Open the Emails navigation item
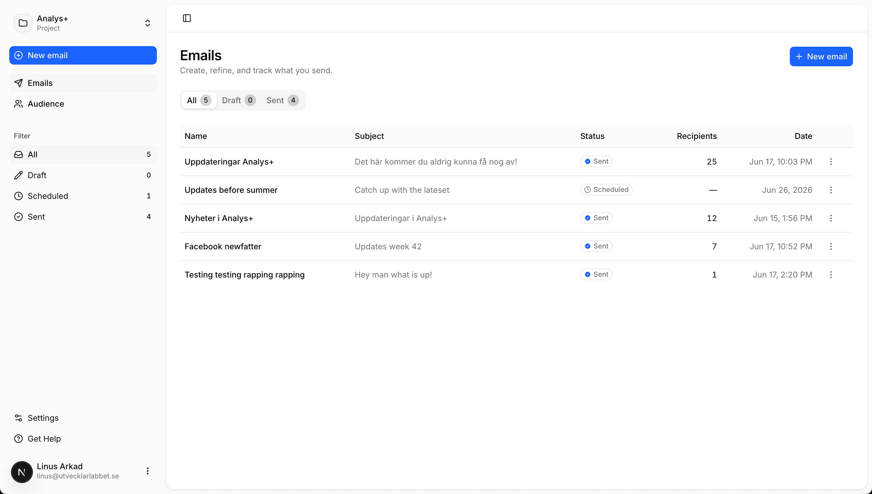Screen dimensions: 872x494 point(83,83)
